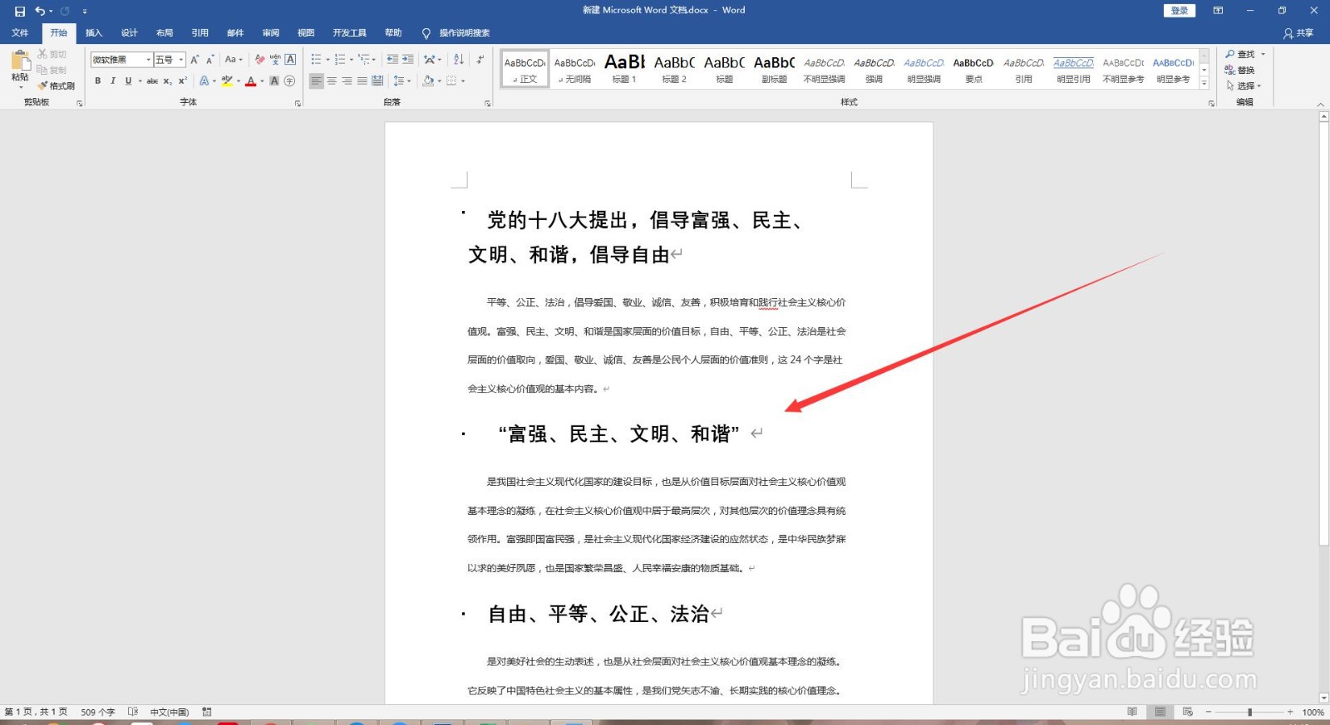Apply character border icon
Image resolution: width=1330 pixels, height=725 pixels.
pos(290,59)
